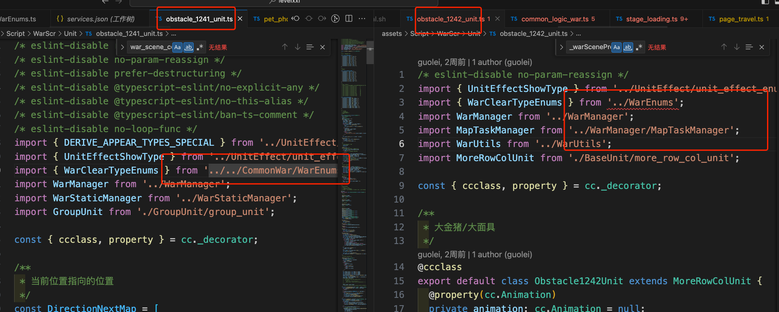
Task: Click find-in-selection icon in right find widget
Action: [749, 47]
